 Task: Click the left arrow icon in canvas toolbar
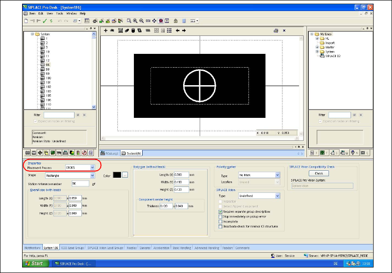pyautogui.click(x=178, y=30)
